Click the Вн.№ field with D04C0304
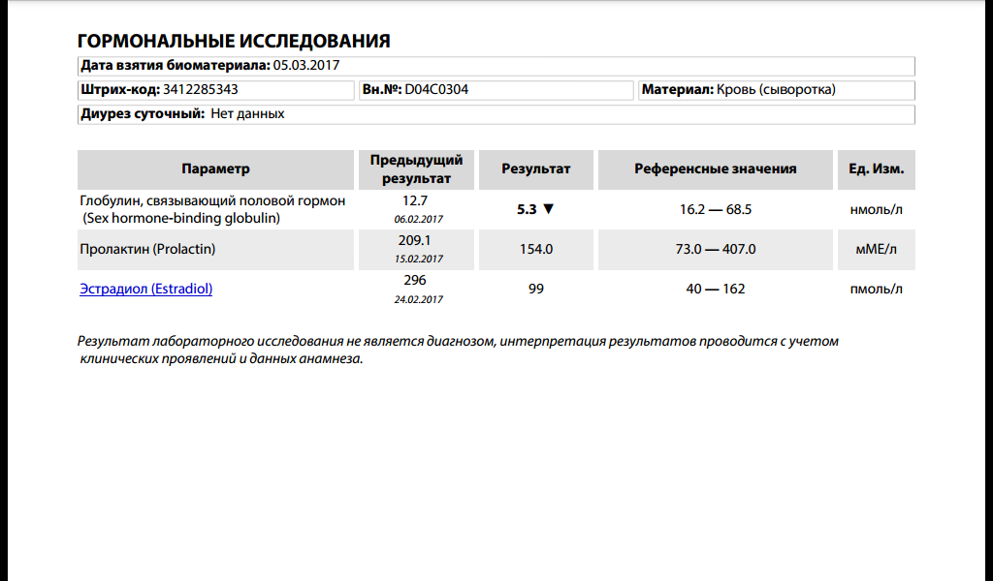 pyautogui.click(x=495, y=90)
